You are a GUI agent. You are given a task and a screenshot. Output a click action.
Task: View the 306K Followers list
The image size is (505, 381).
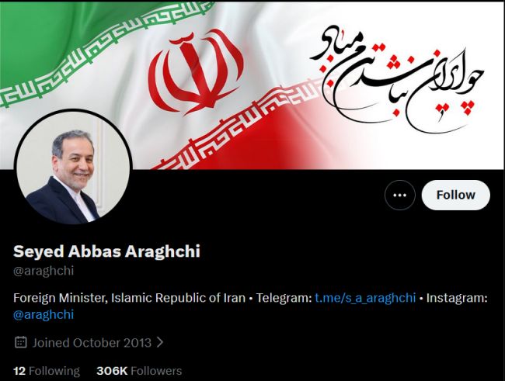(x=139, y=371)
